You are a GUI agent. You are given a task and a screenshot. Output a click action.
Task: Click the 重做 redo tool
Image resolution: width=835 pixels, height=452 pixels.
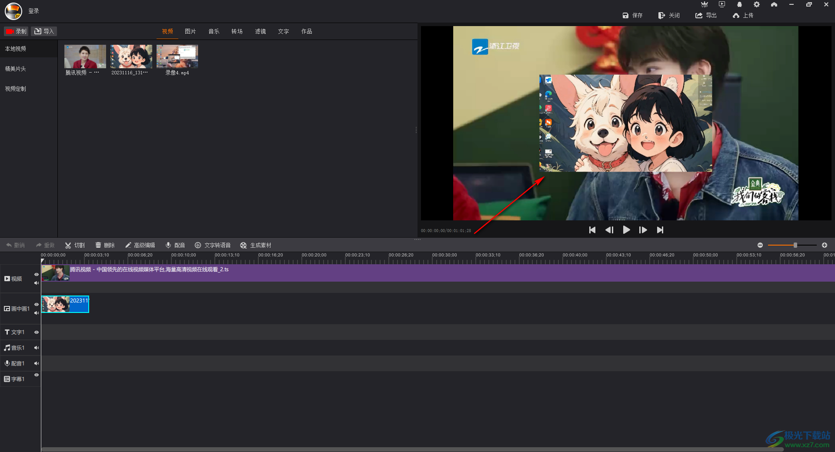pos(45,245)
